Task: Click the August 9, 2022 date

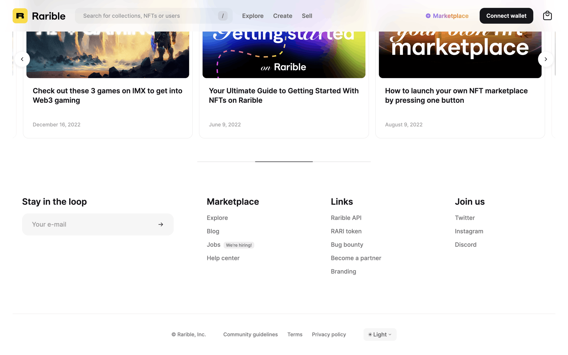Action: (x=404, y=125)
